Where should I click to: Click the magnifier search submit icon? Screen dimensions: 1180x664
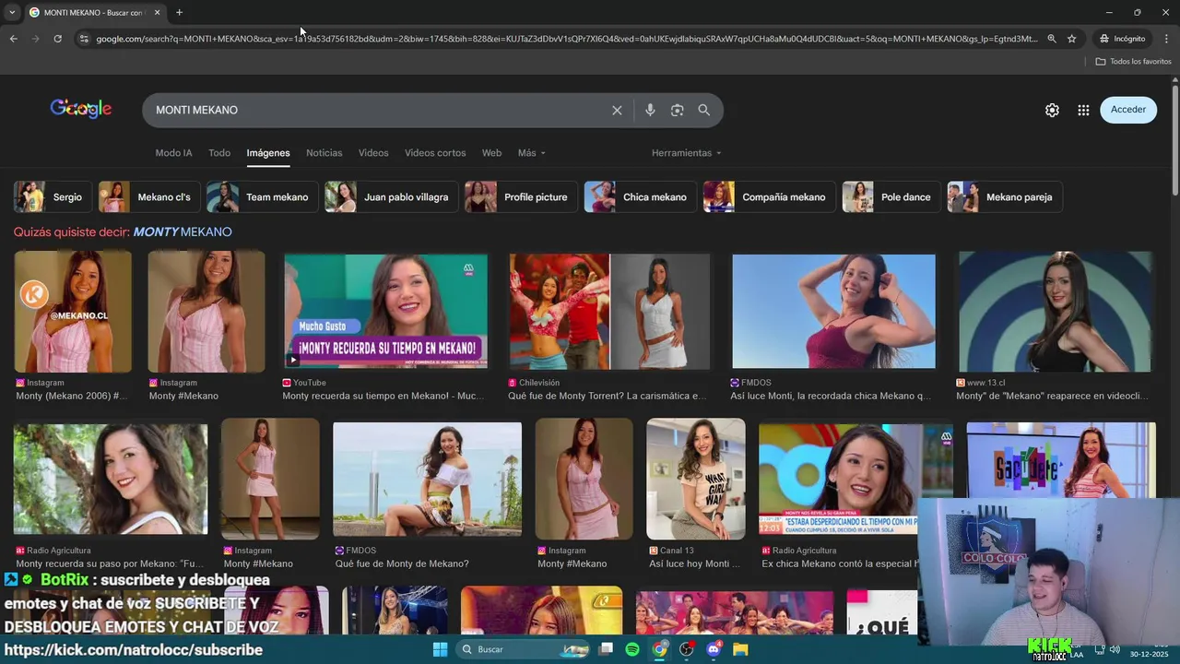704,110
